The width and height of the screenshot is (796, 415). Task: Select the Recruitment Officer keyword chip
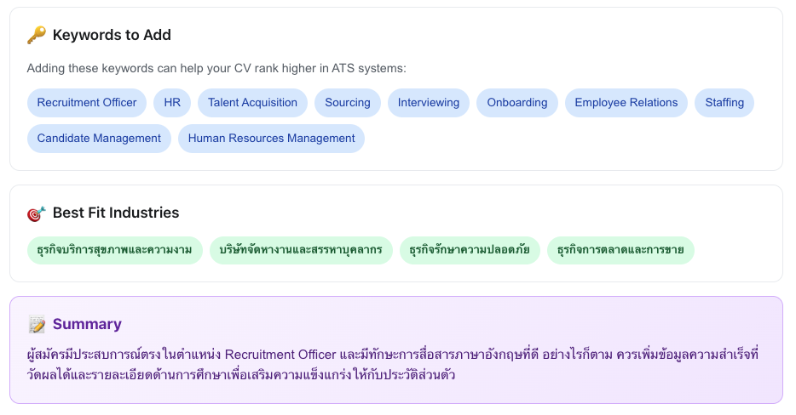[x=87, y=103]
